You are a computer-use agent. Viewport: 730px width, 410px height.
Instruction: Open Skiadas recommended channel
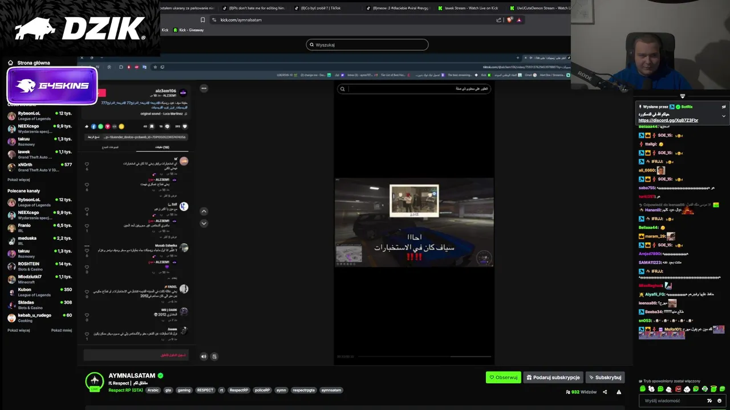click(x=39, y=305)
